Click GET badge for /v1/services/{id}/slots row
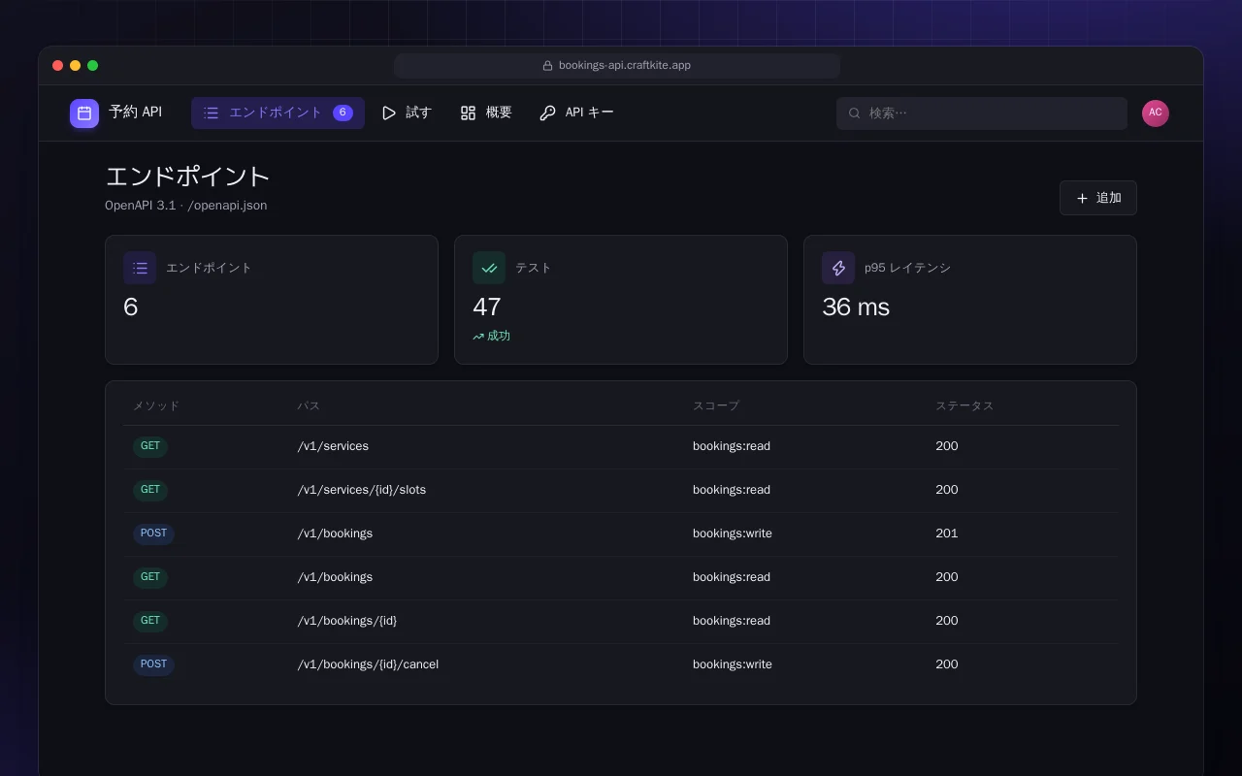1242x776 pixels. (x=150, y=491)
